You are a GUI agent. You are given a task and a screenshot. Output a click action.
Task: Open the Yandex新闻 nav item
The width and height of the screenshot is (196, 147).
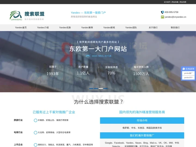109,27
